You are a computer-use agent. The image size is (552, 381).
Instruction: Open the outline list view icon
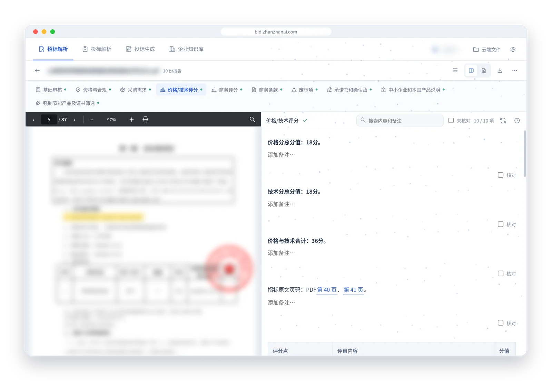tap(455, 71)
